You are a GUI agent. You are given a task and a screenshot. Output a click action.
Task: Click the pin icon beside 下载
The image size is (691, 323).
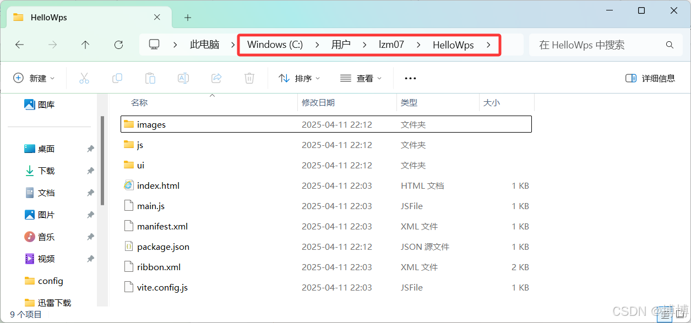tap(90, 171)
